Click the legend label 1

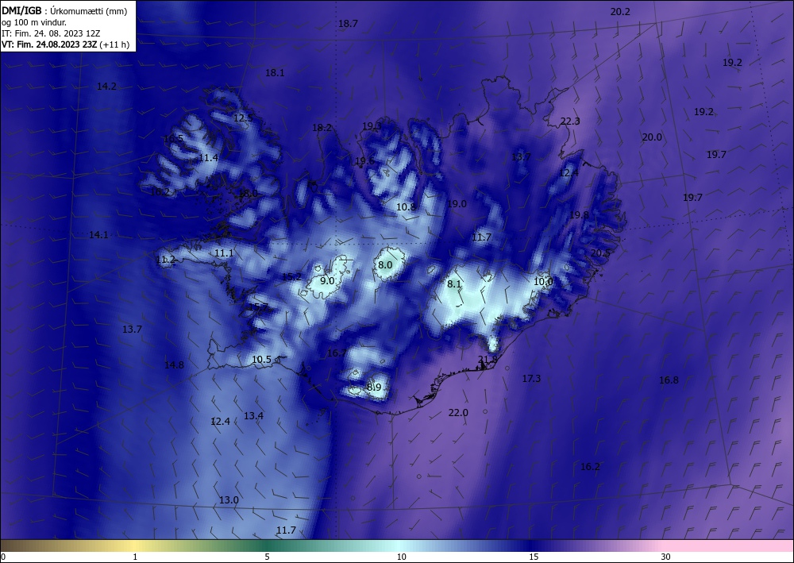135,557
